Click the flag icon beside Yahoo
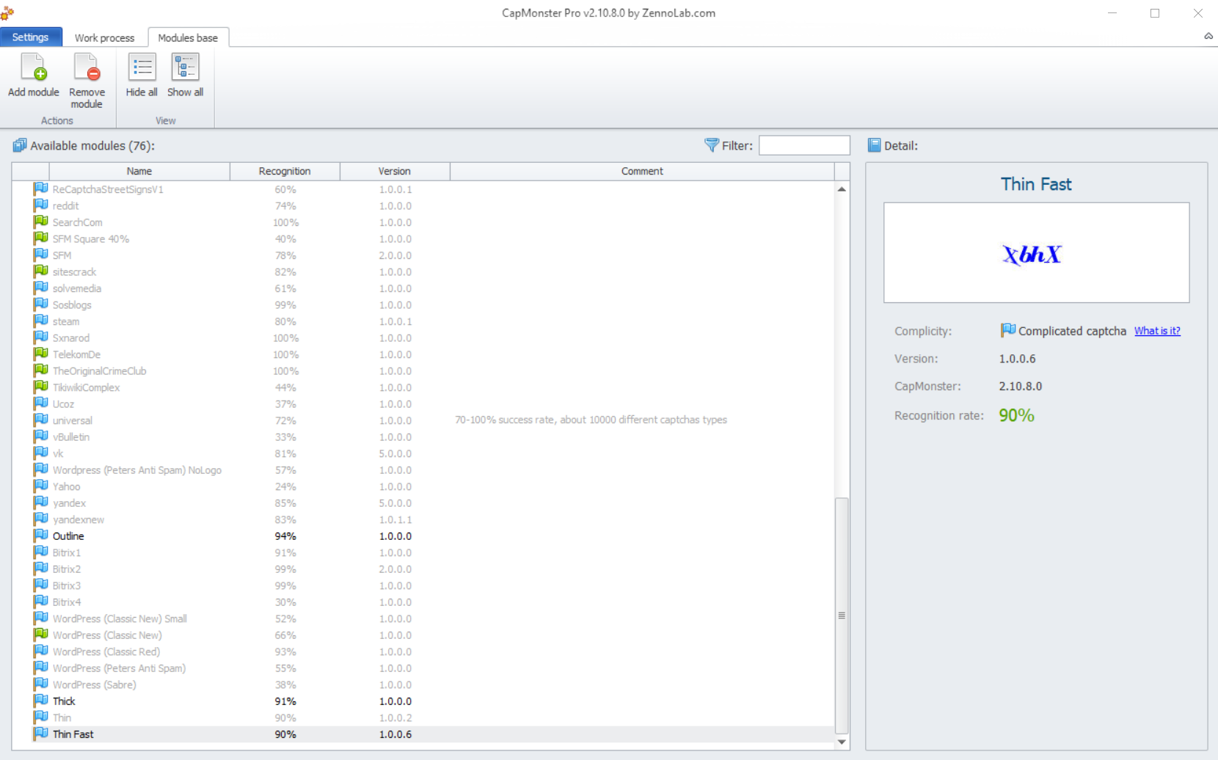The image size is (1218, 760). pyautogui.click(x=41, y=486)
